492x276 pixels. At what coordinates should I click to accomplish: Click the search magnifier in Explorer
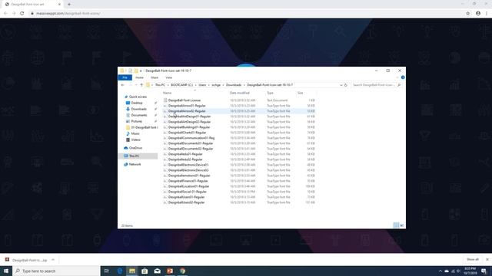[x=399, y=85]
